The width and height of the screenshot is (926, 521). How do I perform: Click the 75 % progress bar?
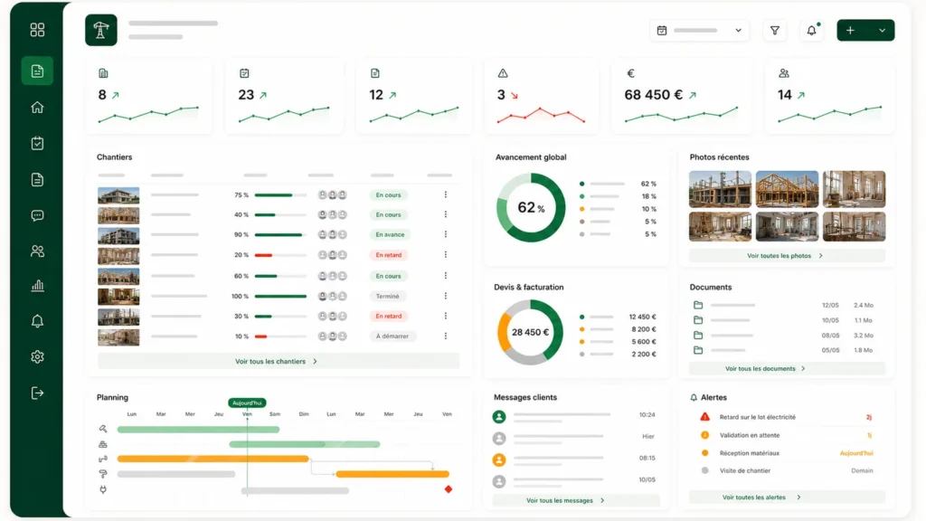coord(280,195)
